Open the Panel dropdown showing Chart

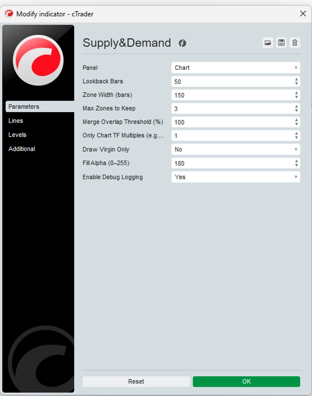click(236, 68)
